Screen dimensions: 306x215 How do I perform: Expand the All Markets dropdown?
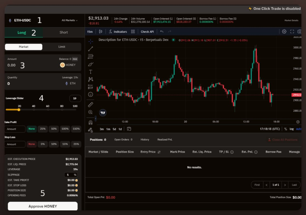tap(70, 20)
